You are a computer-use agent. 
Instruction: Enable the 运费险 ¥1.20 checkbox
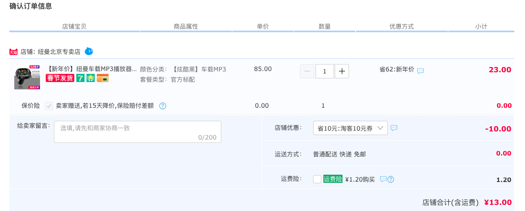click(317, 179)
